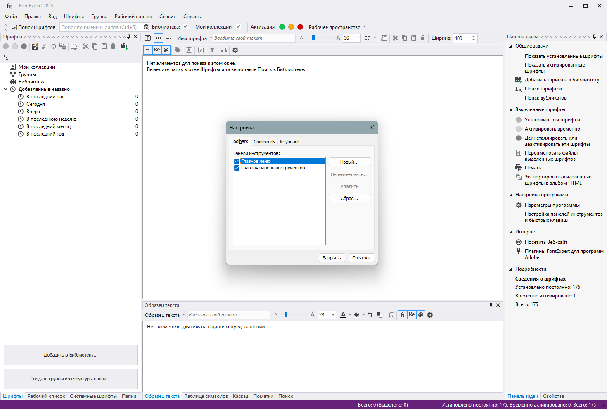Click the pin icon on the Образец текста header

[x=491, y=305]
